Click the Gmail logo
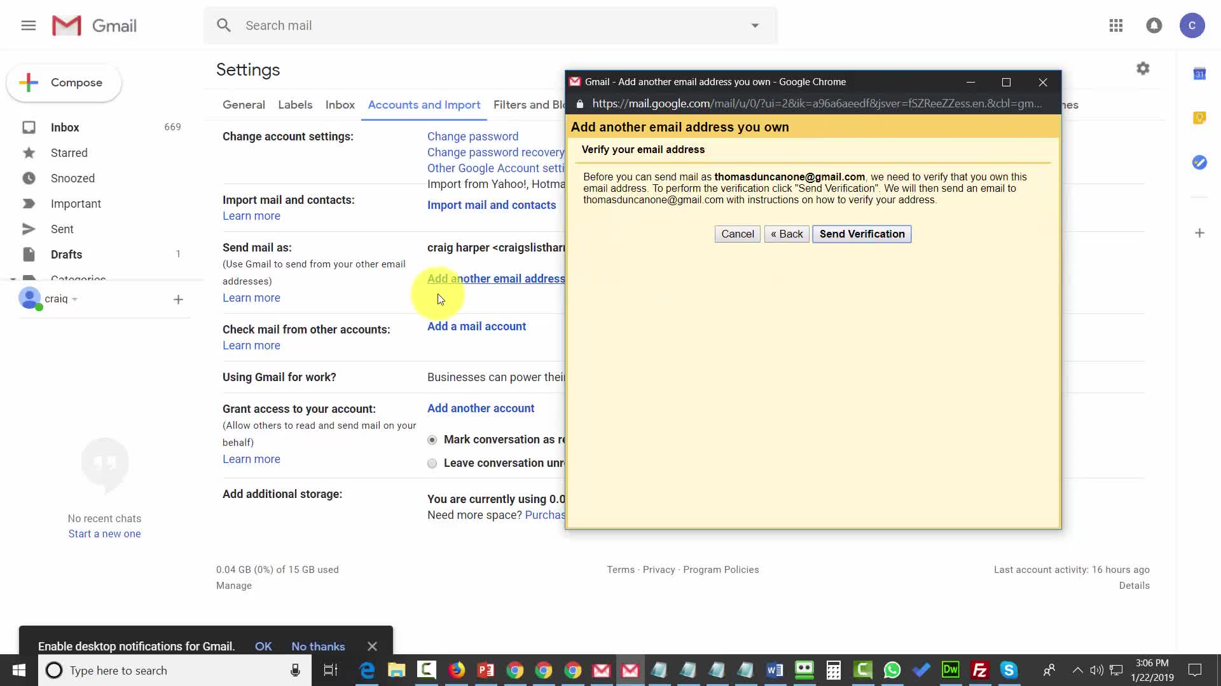1221x686 pixels. point(94,25)
